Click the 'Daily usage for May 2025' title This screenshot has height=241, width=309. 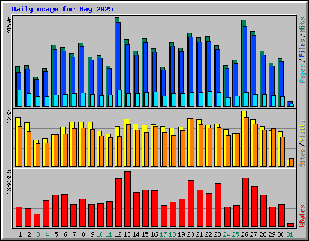62,9
